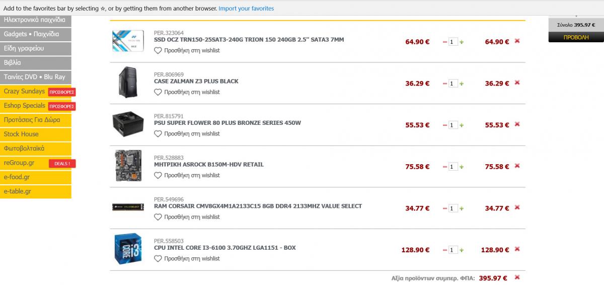The height and width of the screenshot is (285, 604).
Task: Click quantity field for Zalman Z3 case
Action: (x=453, y=84)
